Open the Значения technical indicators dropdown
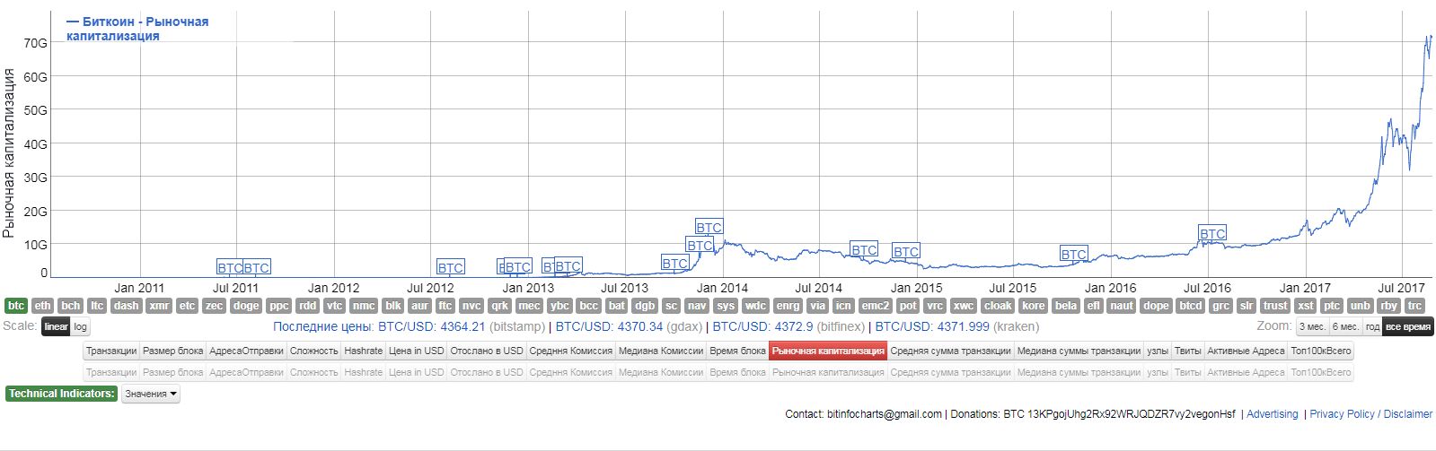 point(150,394)
